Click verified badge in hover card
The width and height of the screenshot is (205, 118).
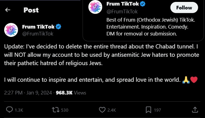[143, 4]
